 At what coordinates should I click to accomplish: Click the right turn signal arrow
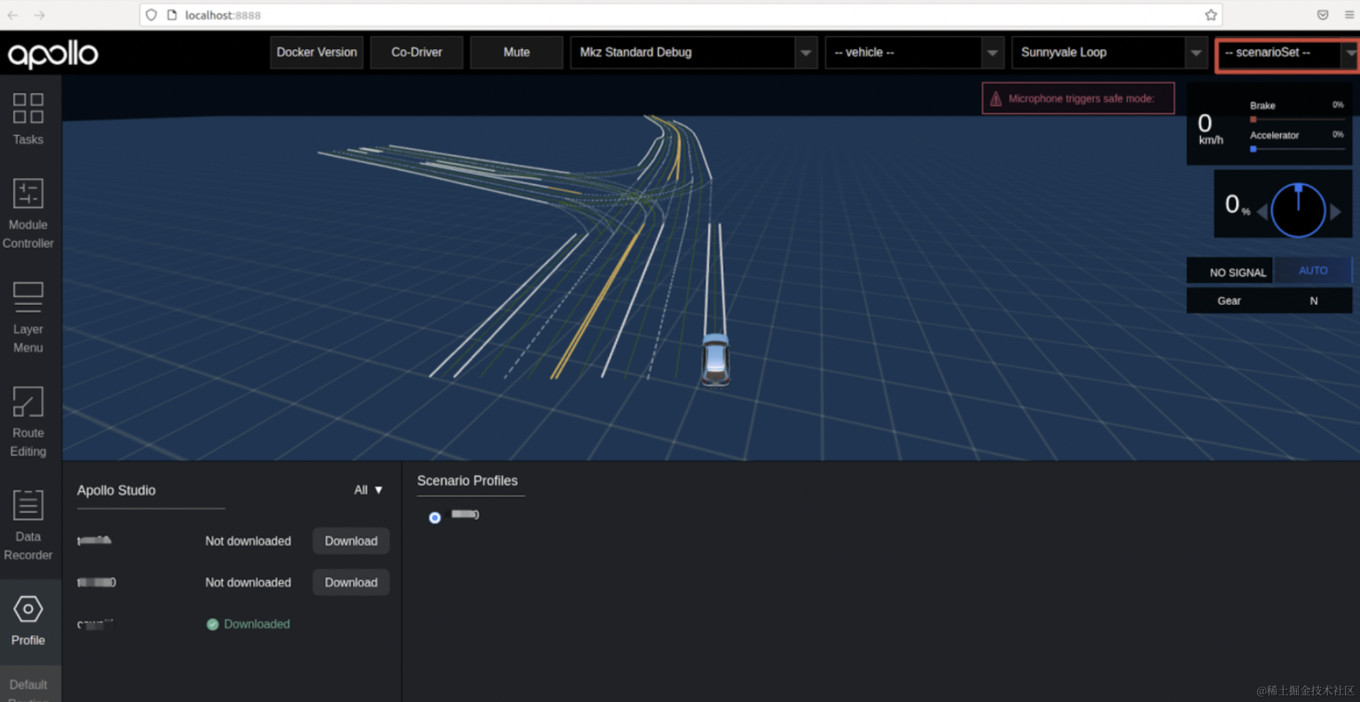coord(1335,211)
